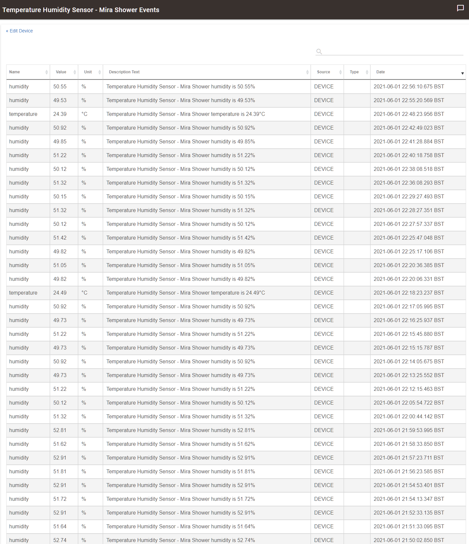The width and height of the screenshot is (469, 544).
Task: Select date 2021-06-01 22:27:57.337 BST
Action: pyautogui.click(x=409, y=224)
